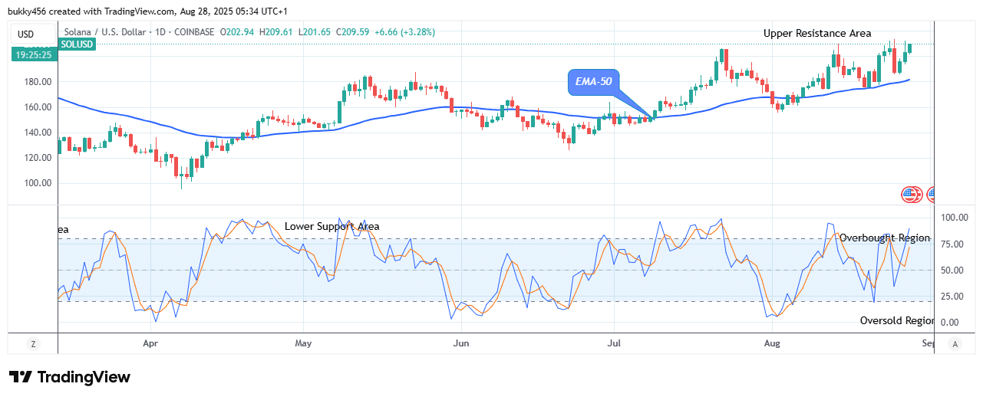Click the Jul label on time axis
Screen dimensions: 983x400
pos(613,344)
